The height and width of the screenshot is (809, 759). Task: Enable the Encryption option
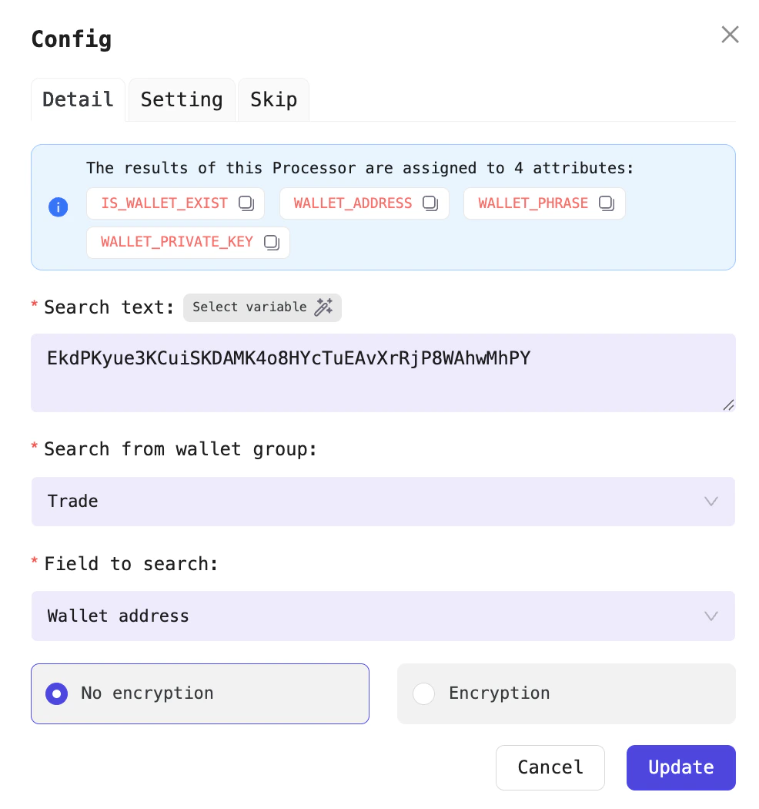coord(423,693)
